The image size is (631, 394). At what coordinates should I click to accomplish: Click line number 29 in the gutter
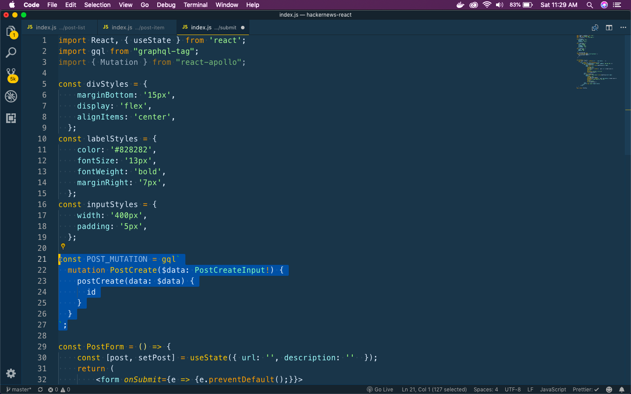[42, 347]
